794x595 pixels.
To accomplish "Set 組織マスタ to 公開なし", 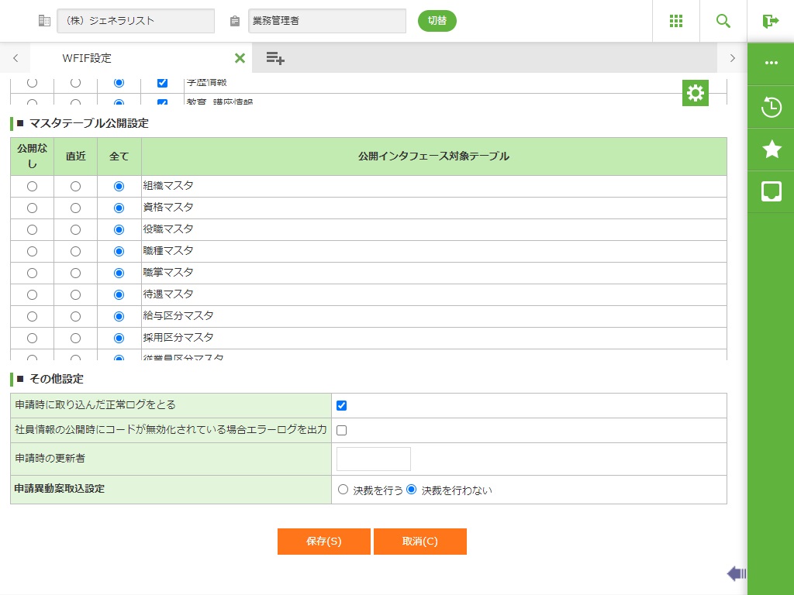I will click(x=32, y=186).
